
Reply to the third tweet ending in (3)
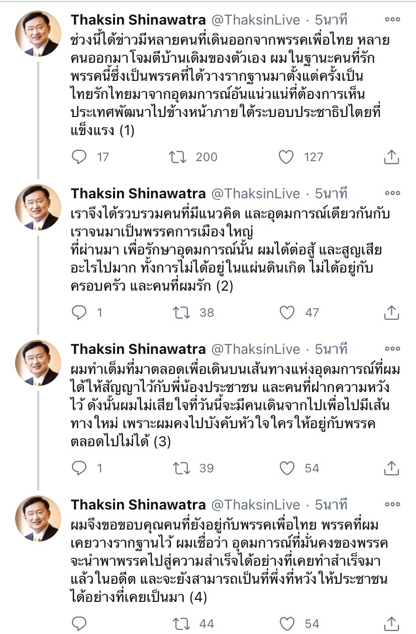tap(79, 468)
